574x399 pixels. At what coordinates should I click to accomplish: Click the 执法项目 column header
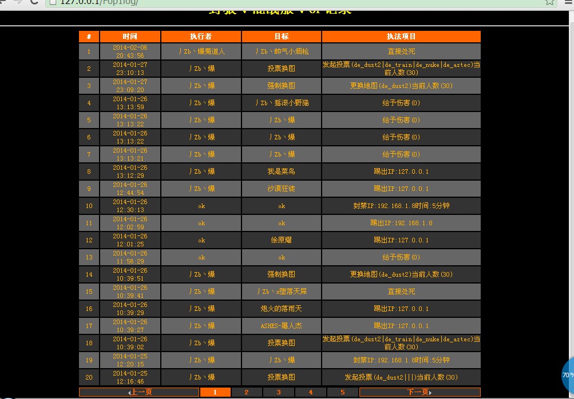coord(402,36)
